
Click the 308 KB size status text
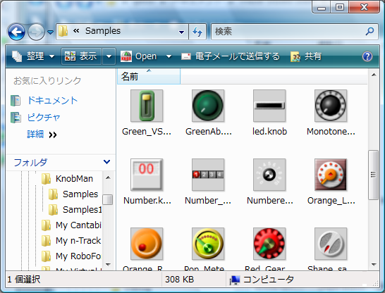point(180,280)
